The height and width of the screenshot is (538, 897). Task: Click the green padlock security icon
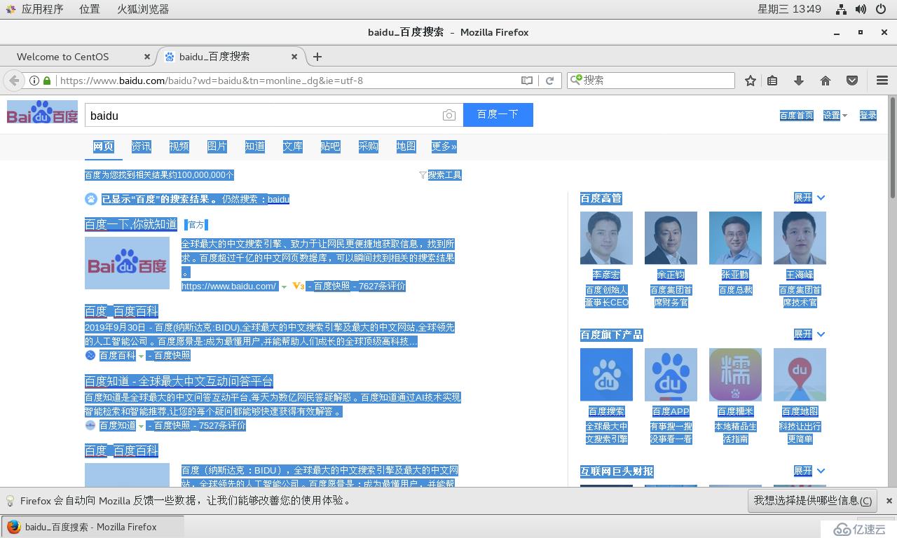pyautogui.click(x=47, y=81)
